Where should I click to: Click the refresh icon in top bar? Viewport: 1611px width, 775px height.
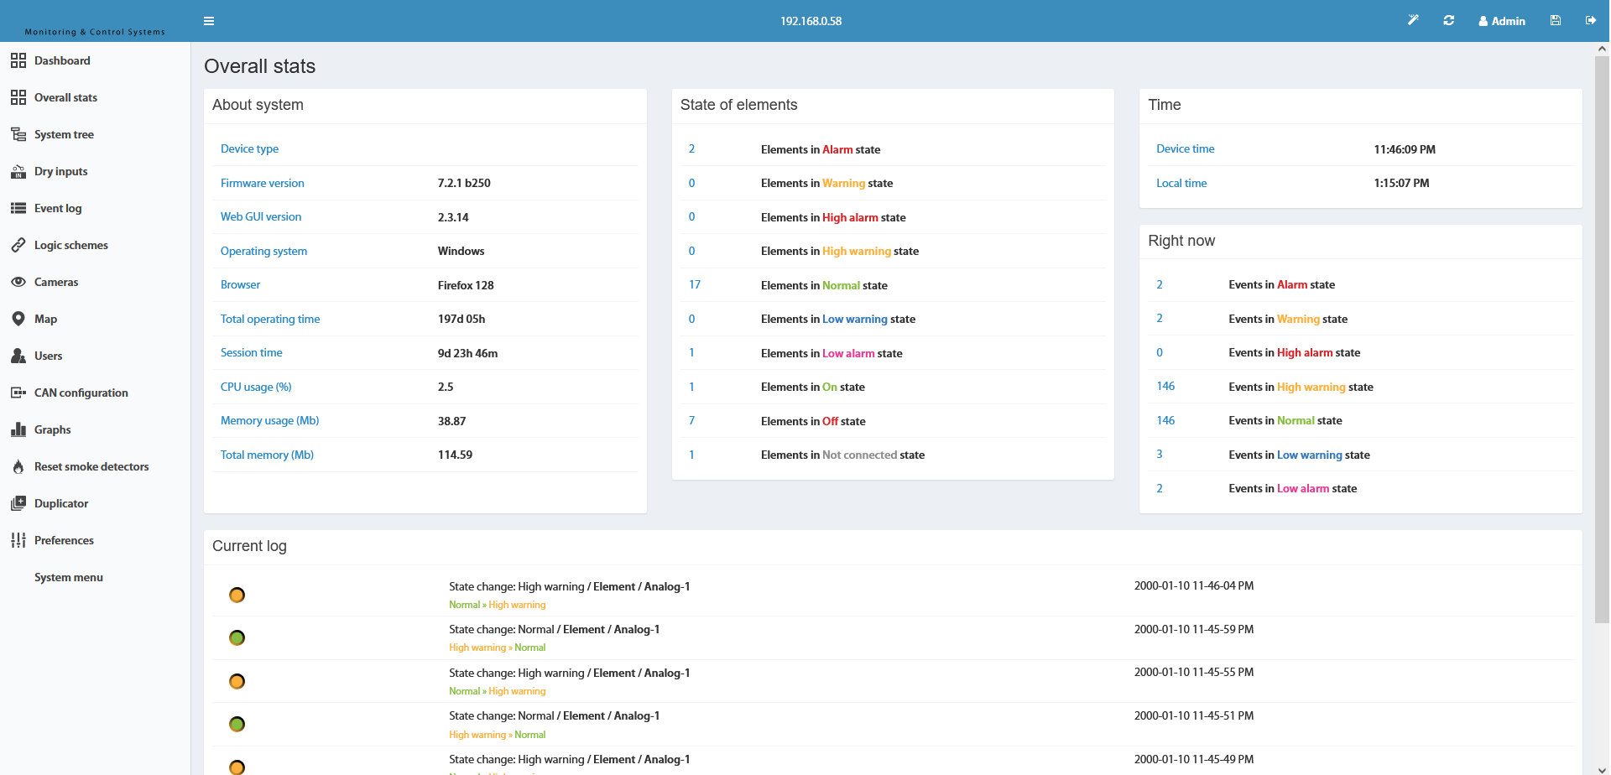1448,20
